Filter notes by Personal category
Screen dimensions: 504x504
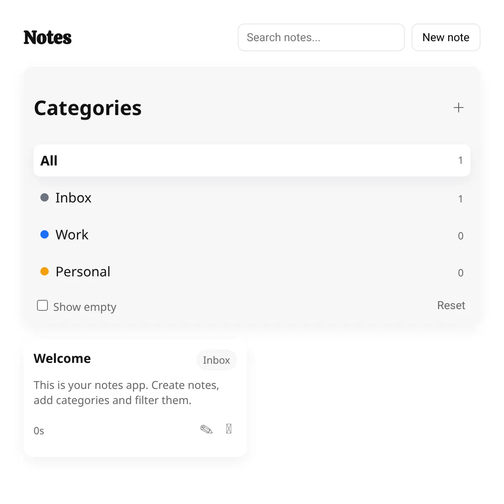coord(252,272)
